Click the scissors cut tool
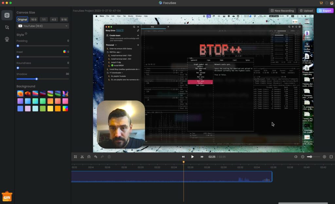This screenshot has width=335, height=204. (x=82, y=157)
